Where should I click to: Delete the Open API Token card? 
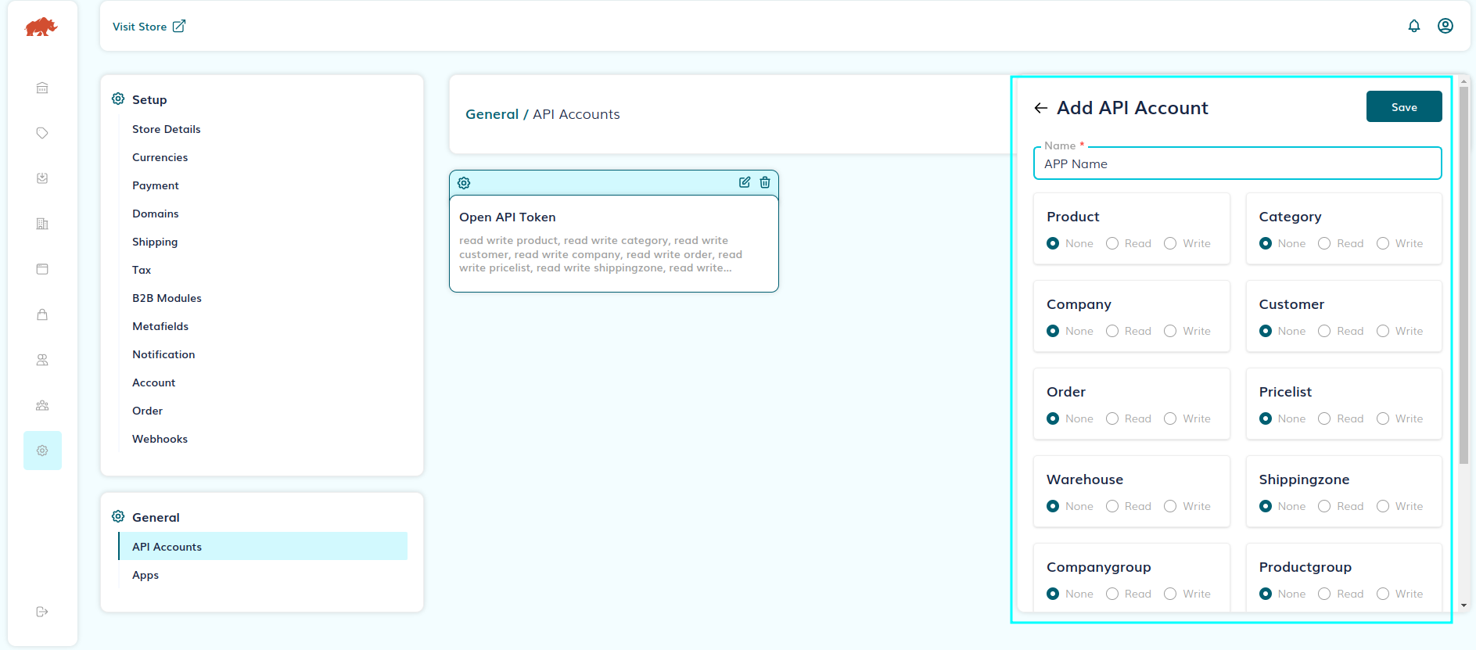(x=765, y=182)
